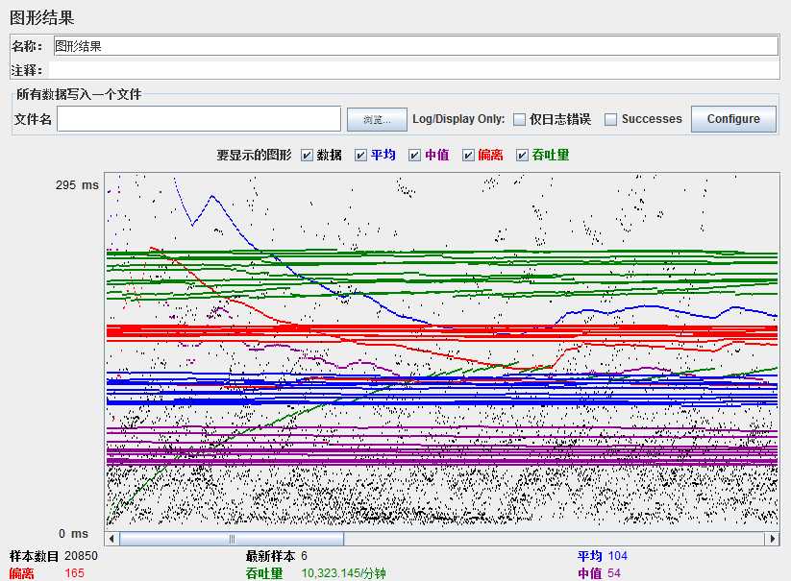Toggle the 吞吐量 throughput checkbox
The image size is (791, 581).
tap(522, 156)
